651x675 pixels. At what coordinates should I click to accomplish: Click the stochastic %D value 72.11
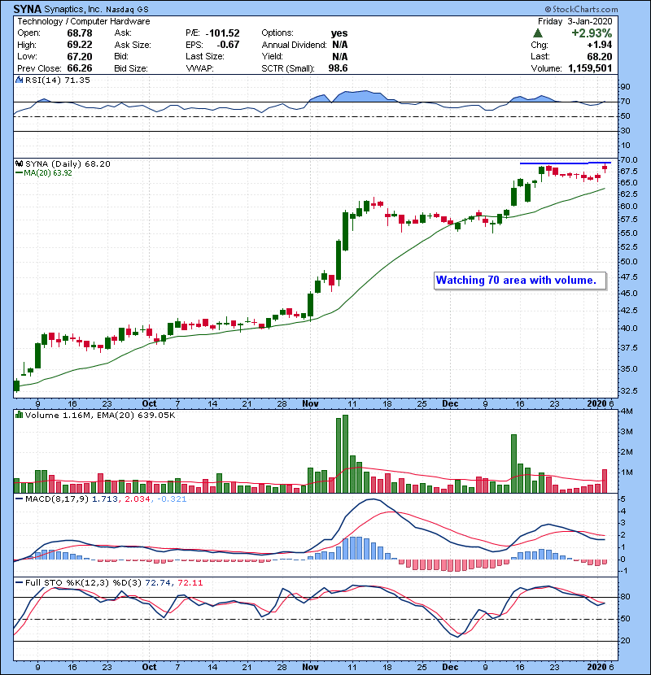(x=190, y=582)
